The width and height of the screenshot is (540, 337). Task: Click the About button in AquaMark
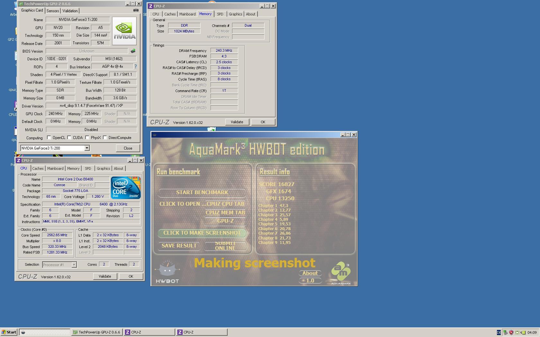point(310,273)
